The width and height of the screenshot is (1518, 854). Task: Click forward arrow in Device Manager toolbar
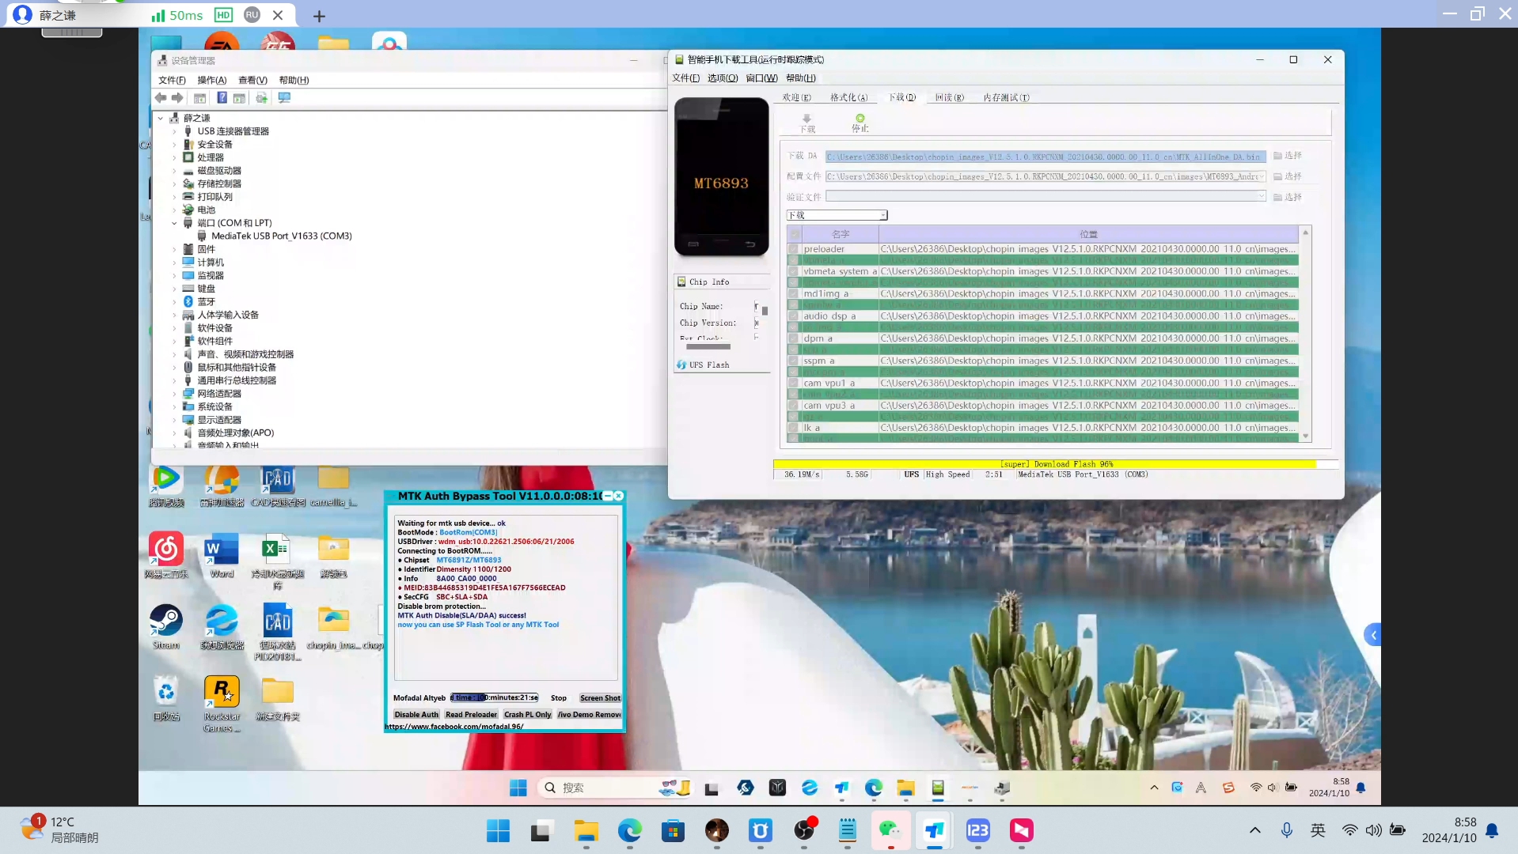coord(177,98)
